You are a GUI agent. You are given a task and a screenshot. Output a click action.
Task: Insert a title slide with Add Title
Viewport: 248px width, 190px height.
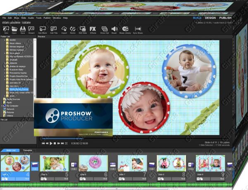(x=54, y=30)
